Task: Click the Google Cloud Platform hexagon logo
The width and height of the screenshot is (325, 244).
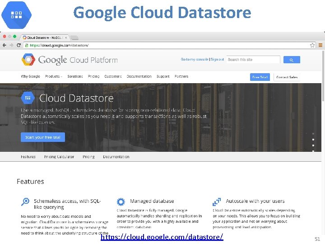Action: click(28, 60)
